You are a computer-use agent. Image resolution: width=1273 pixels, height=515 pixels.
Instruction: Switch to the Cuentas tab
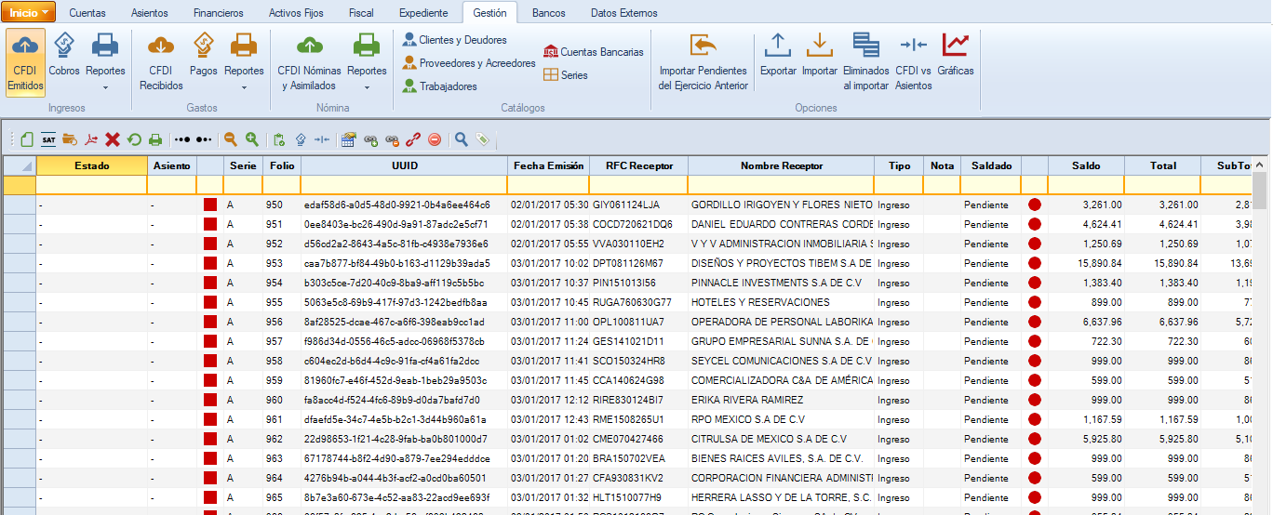[87, 13]
